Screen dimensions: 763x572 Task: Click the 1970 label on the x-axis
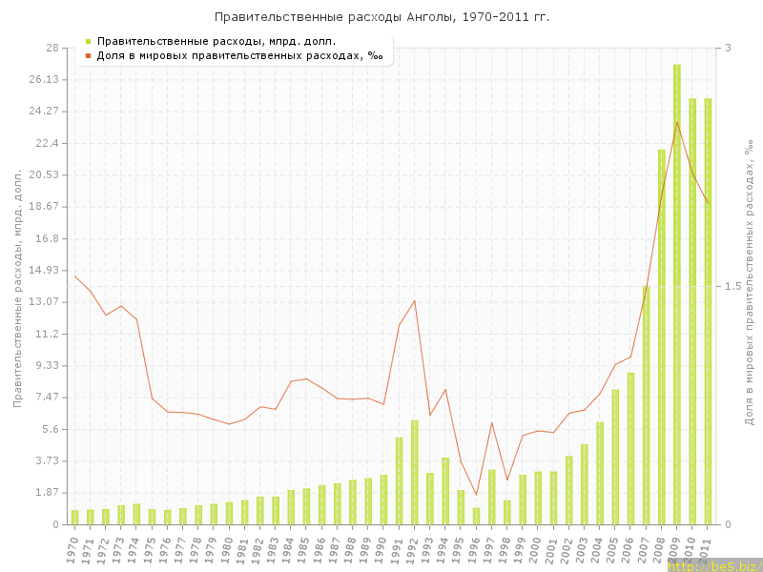(x=73, y=548)
